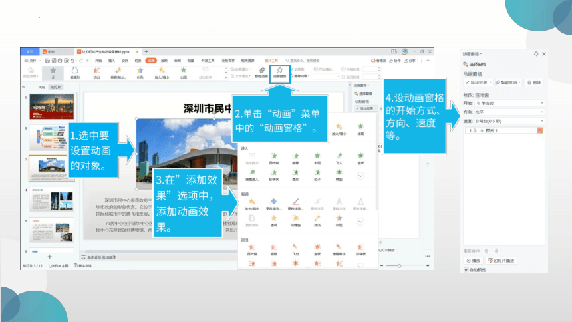The image size is (572, 322).
Task: Open 添加效果 dropdown in enlarged pane
Action: click(479, 82)
